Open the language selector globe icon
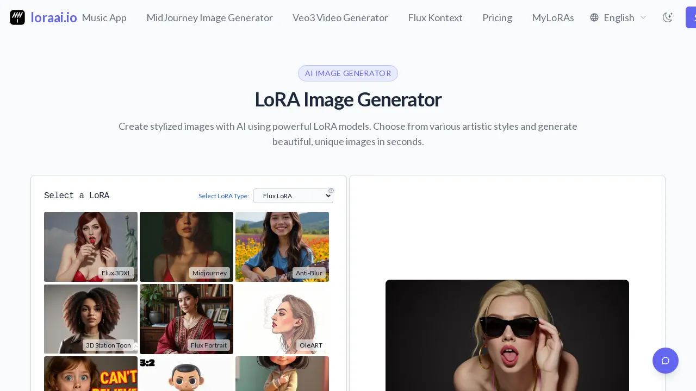 (594, 17)
